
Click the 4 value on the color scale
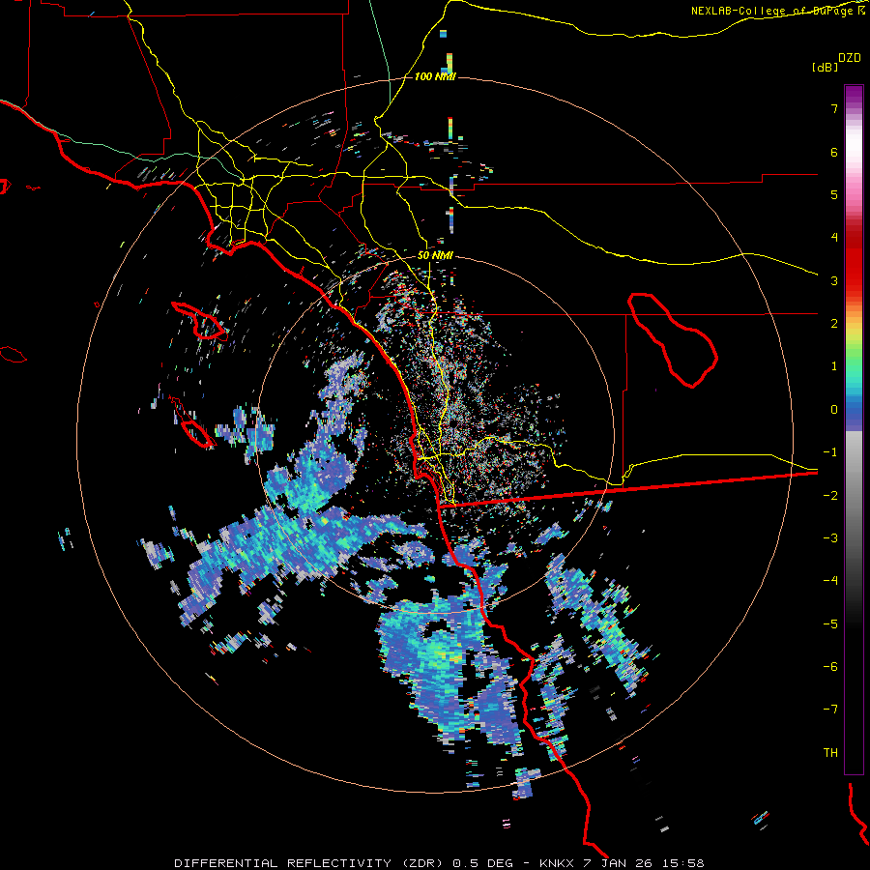pos(834,238)
